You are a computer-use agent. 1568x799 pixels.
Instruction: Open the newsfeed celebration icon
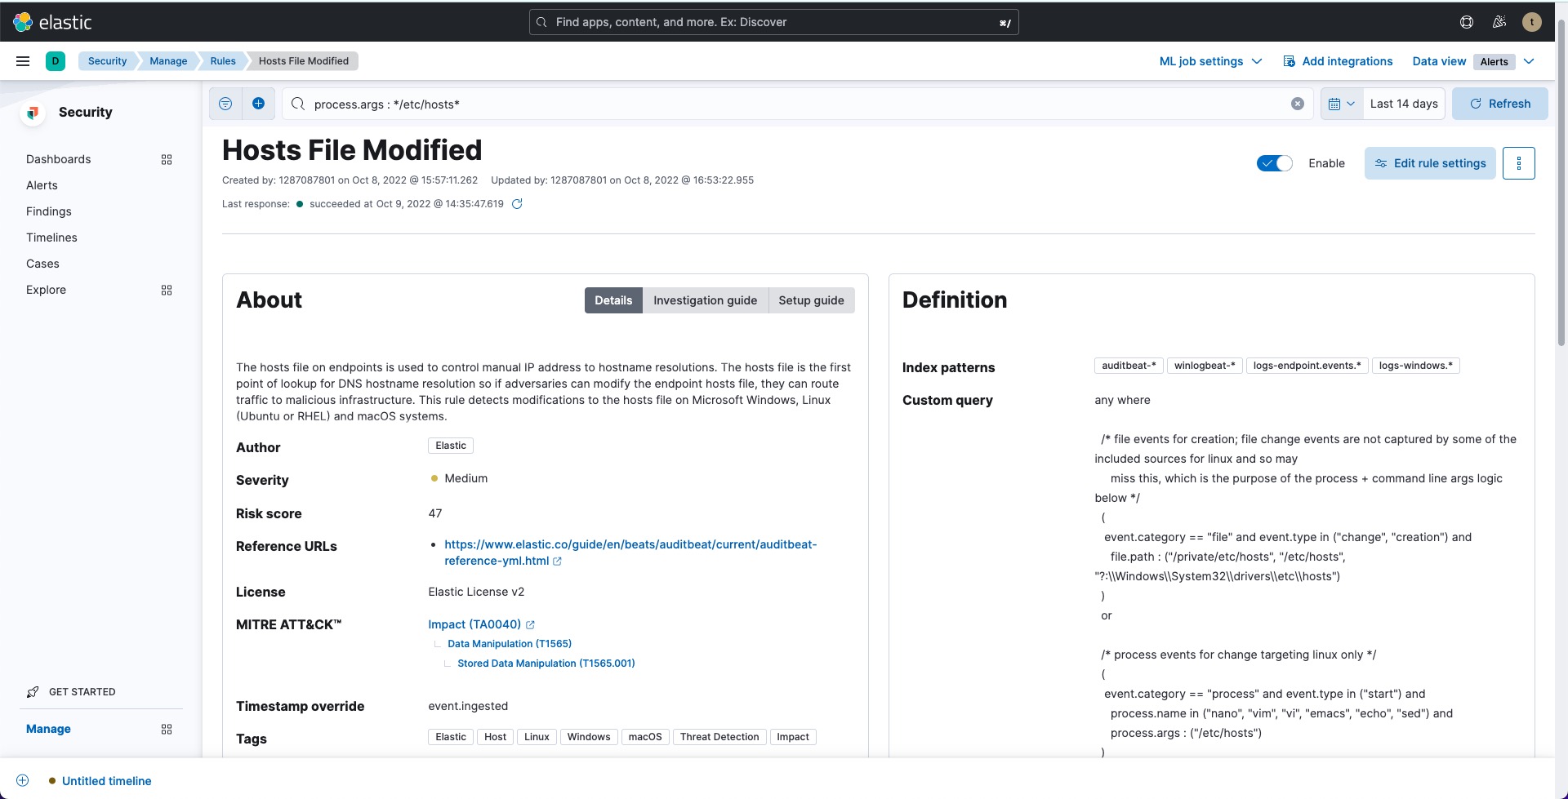pos(1499,22)
